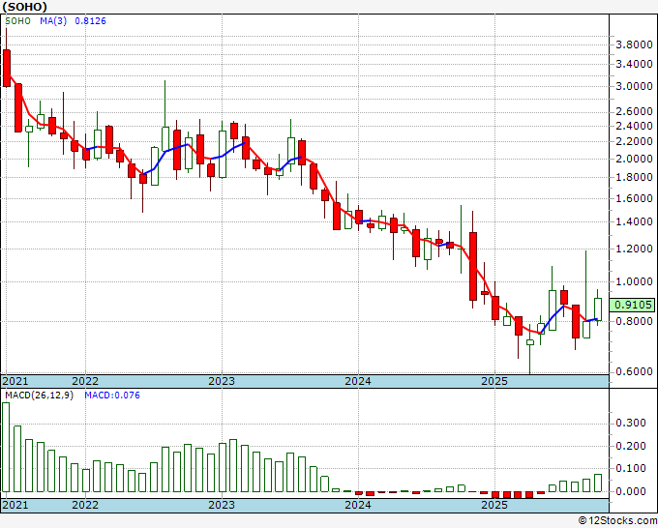Image resolution: width=658 pixels, height=528 pixels.
Task: Click the MACD:0.076 value label
Action: click(x=112, y=396)
